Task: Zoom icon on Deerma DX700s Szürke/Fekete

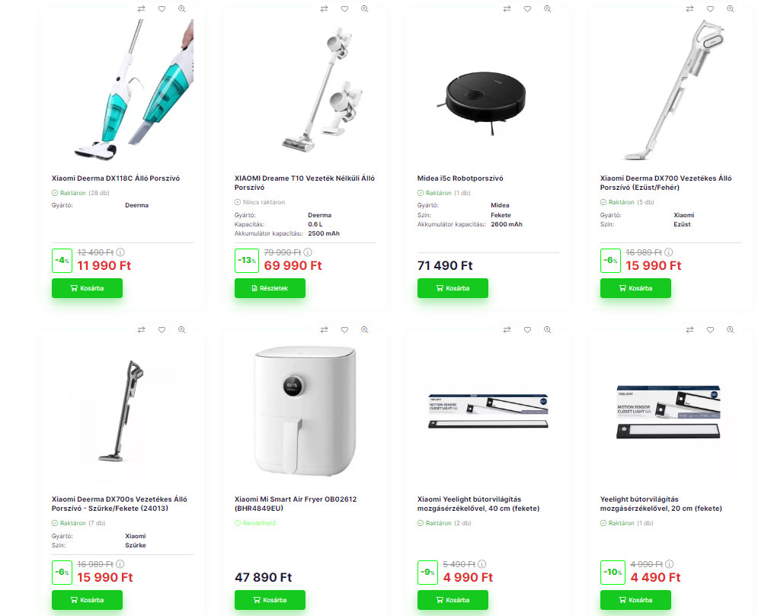Action: (182, 329)
